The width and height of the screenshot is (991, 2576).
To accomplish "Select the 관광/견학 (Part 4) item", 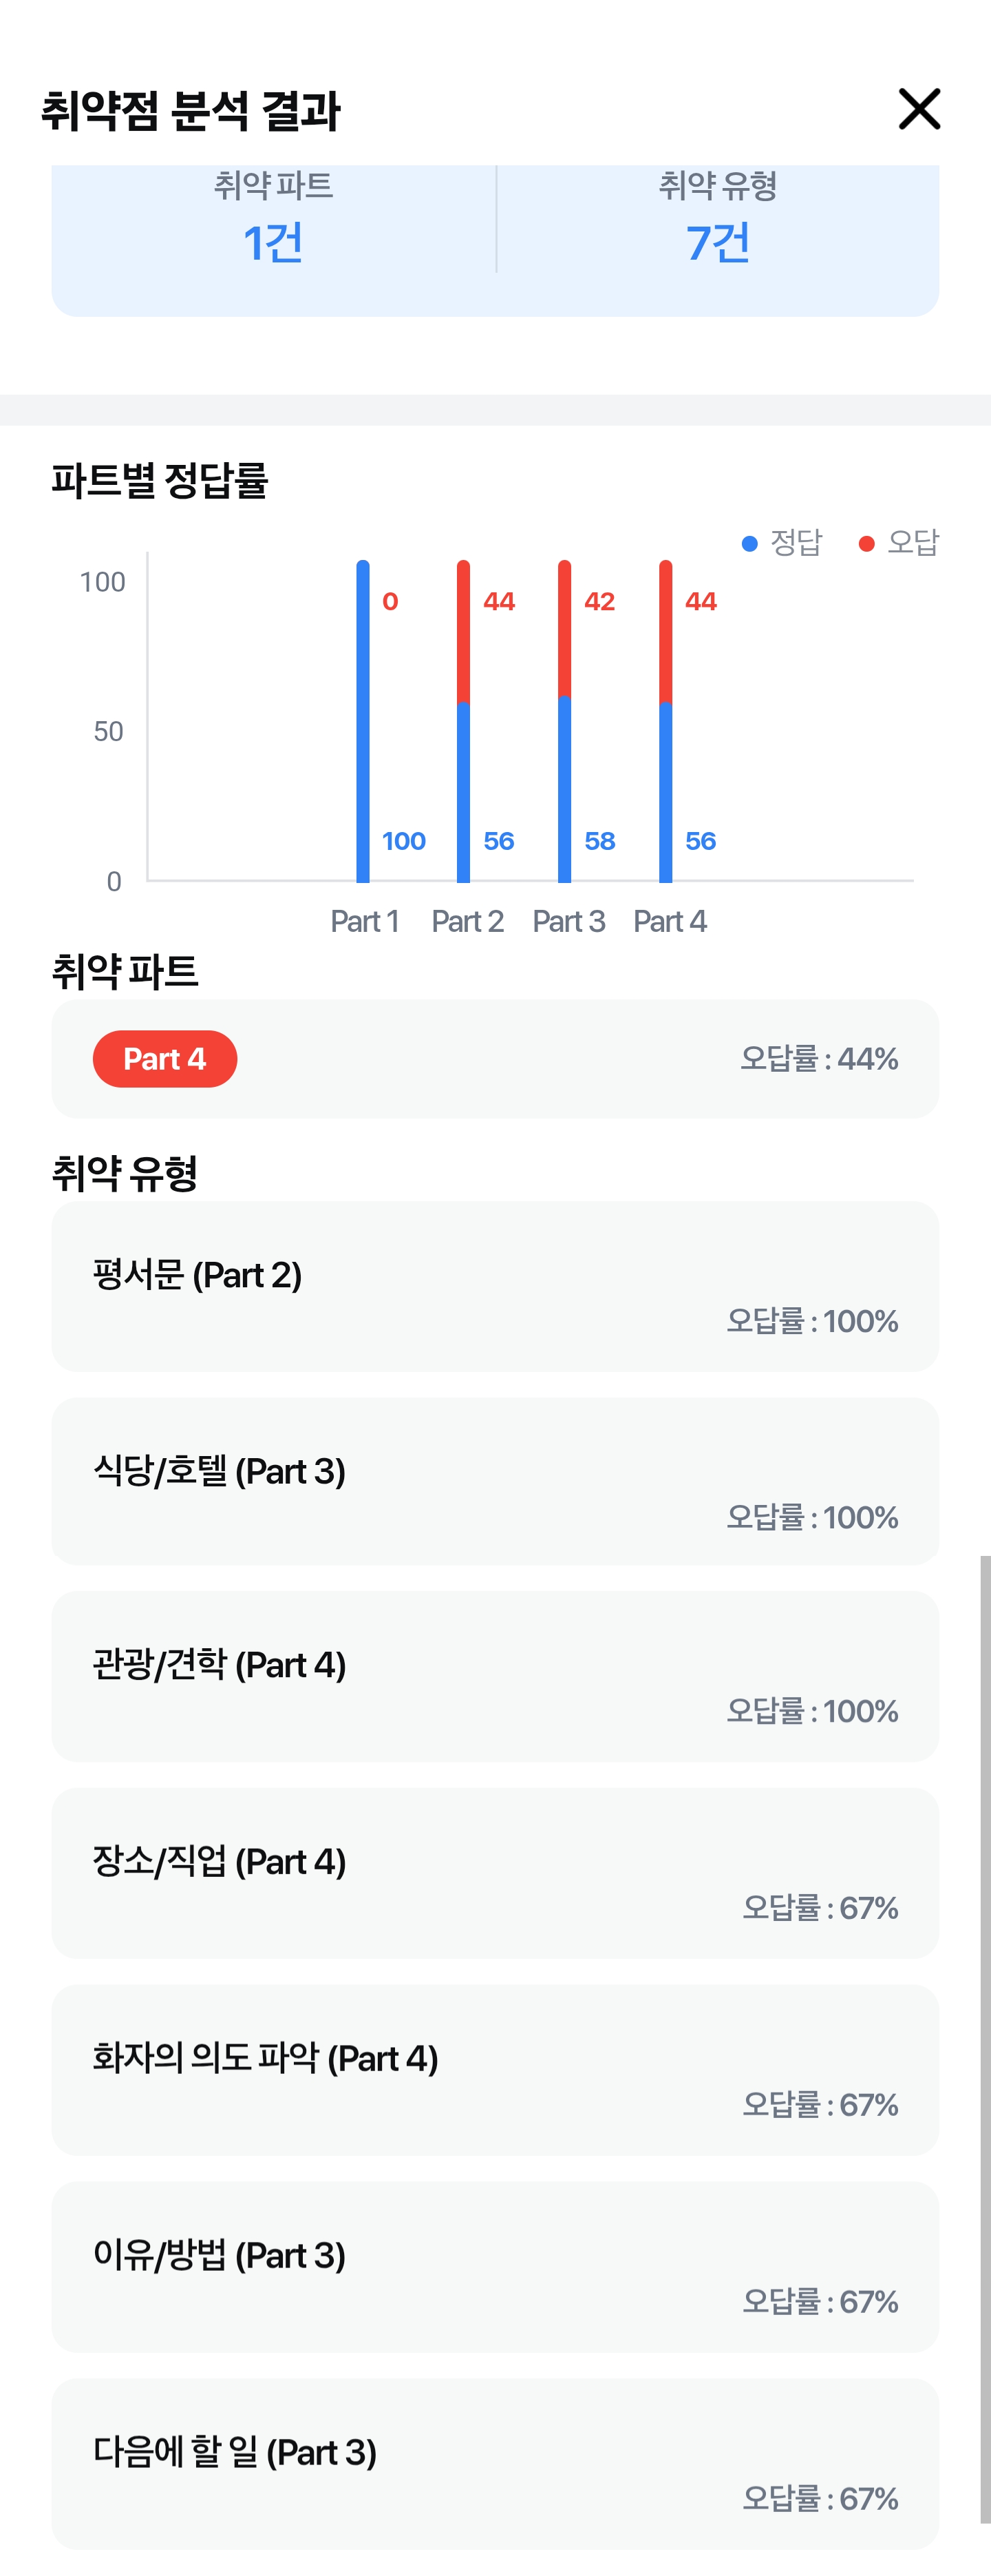I will tap(495, 1676).
